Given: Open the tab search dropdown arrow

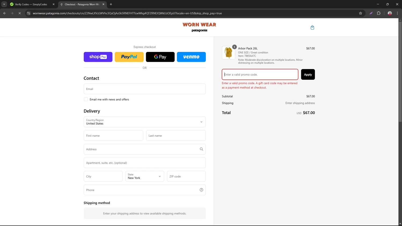Looking at the screenshot, I should pos(4,4).
